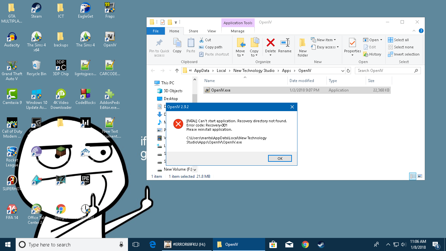Close the OpenIV 2.9.2 error dialog

pyautogui.click(x=292, y=107)
